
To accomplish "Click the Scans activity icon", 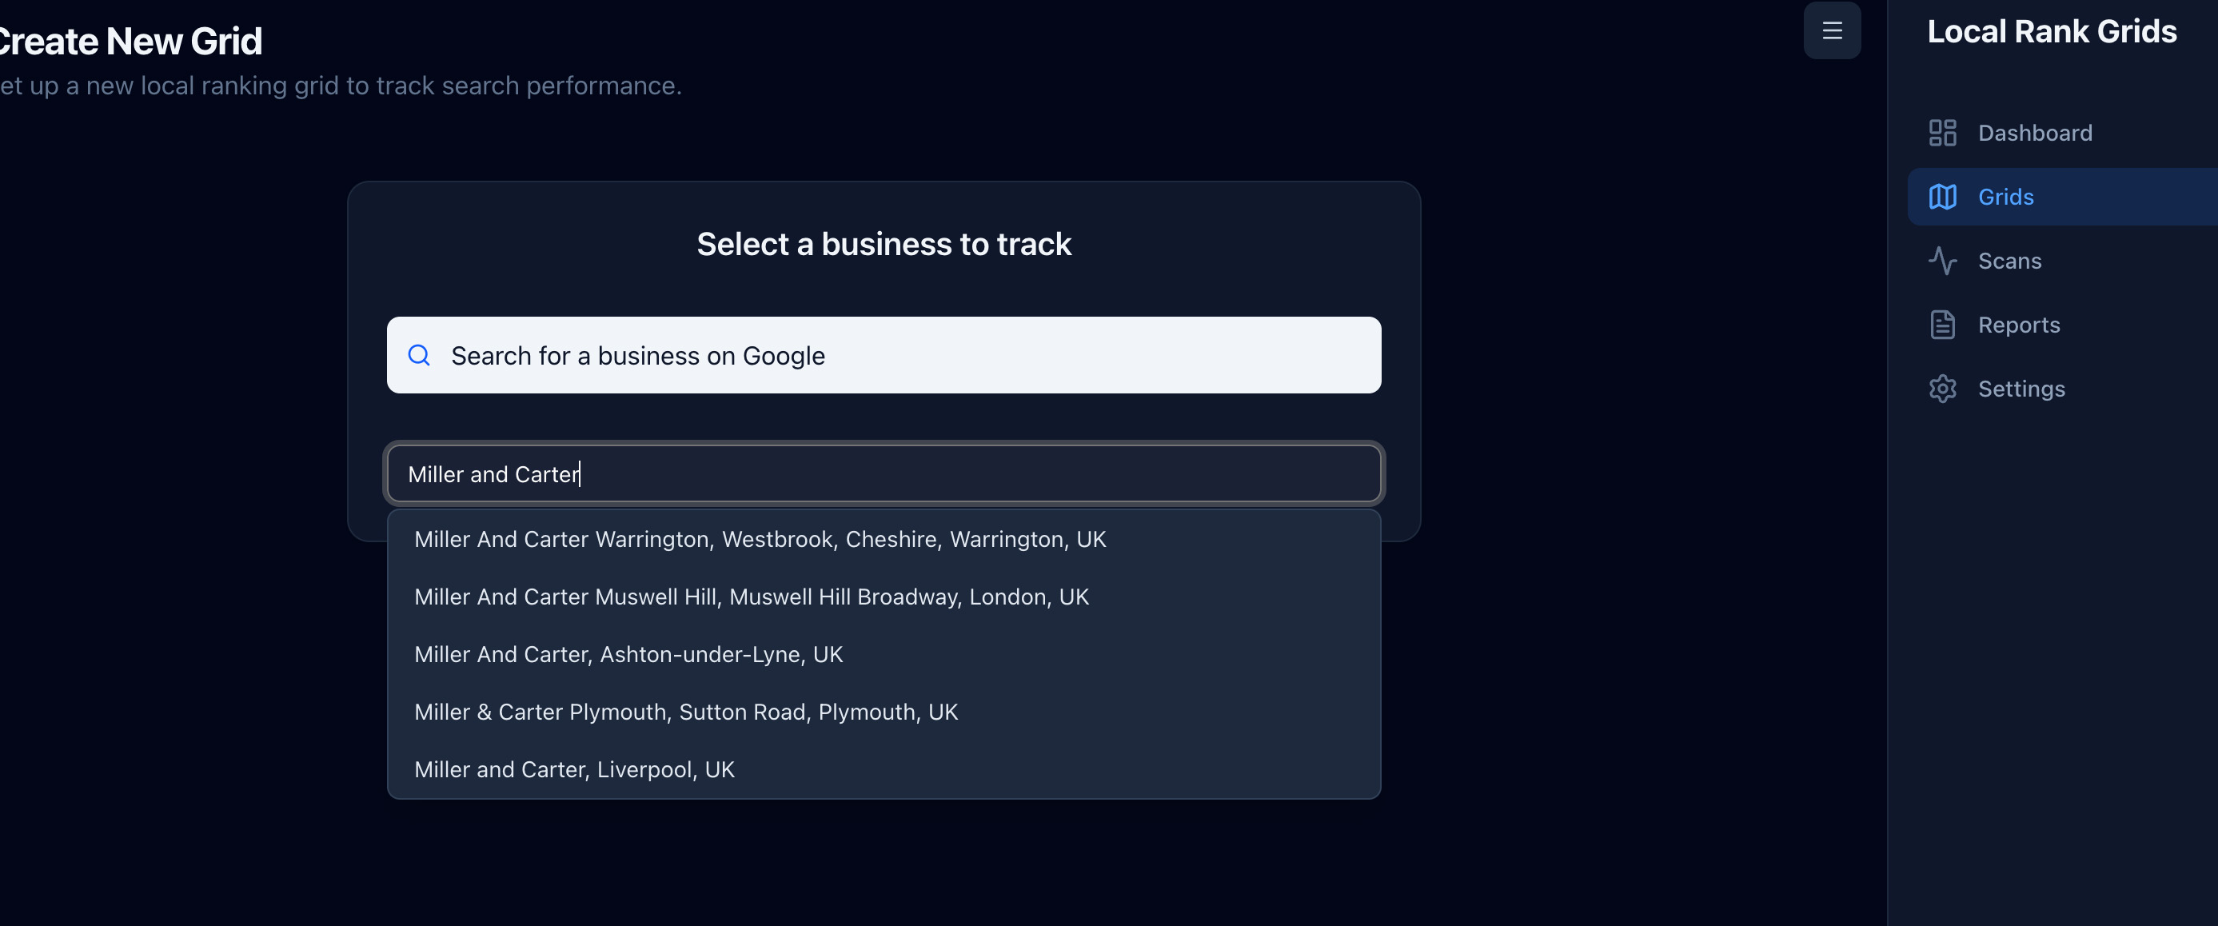I will 1942,260.
